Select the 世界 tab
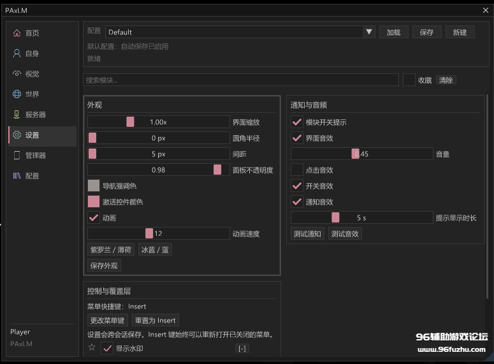The height and width of the screenshot is (364, 494). tap(43, 94)
